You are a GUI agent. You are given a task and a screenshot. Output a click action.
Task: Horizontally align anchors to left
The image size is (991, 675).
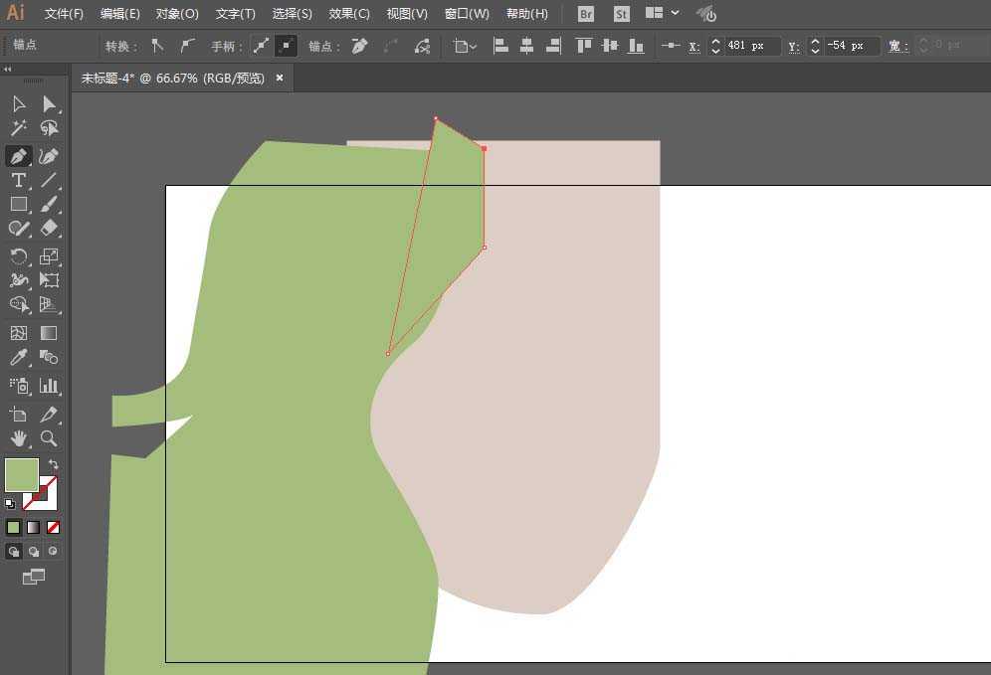(501, 46)
